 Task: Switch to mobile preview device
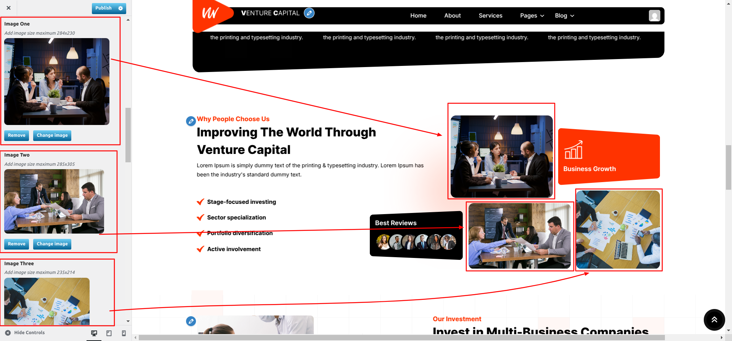(124, 333)
